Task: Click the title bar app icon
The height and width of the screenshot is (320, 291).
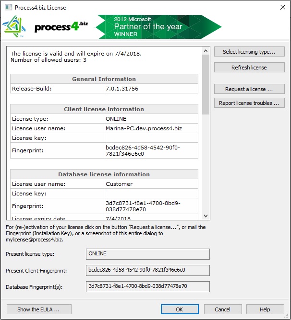Action: (x=8, y=7)
